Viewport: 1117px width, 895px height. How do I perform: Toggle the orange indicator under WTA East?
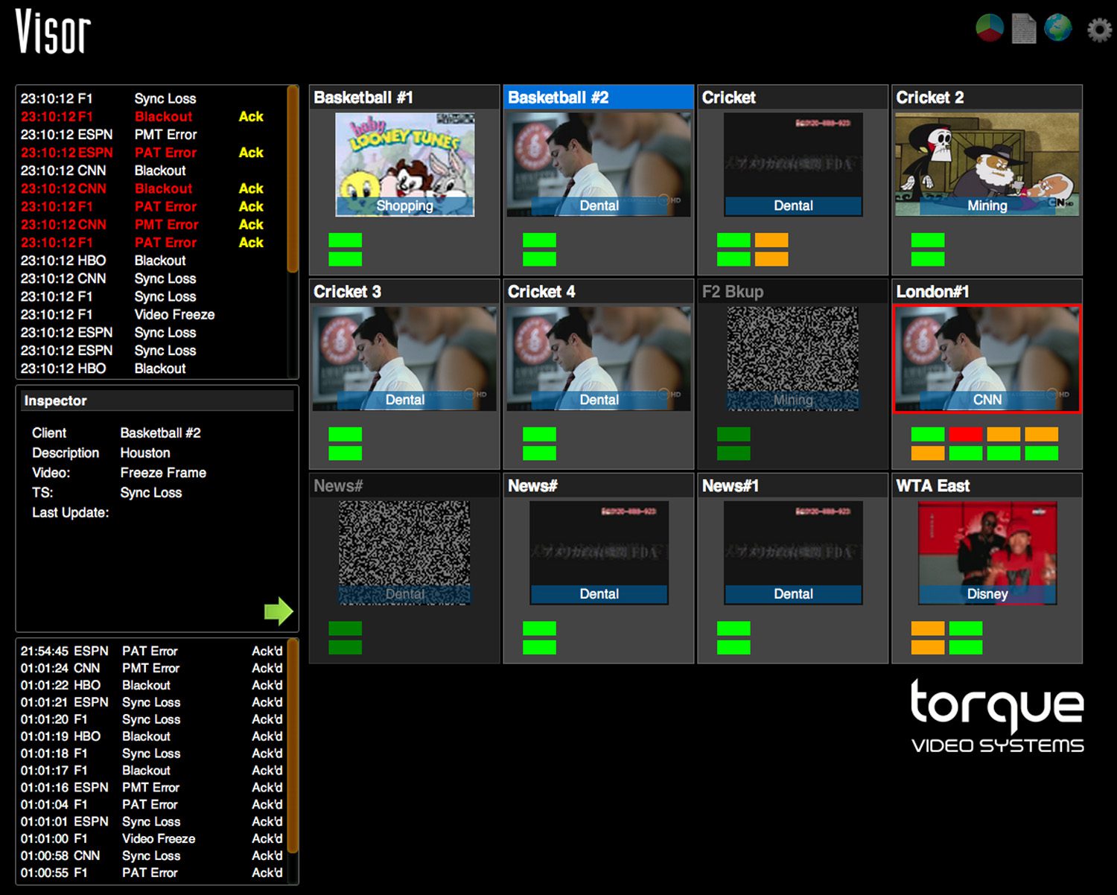[x=927, y=628]
